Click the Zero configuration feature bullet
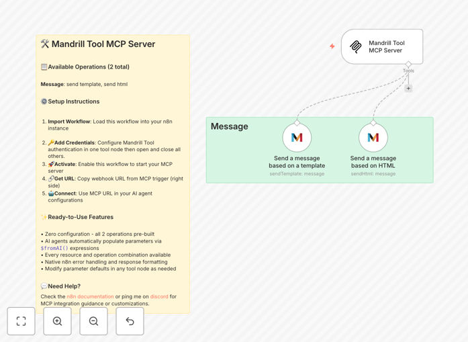The image size is (468, 342). tap(97, 234)
